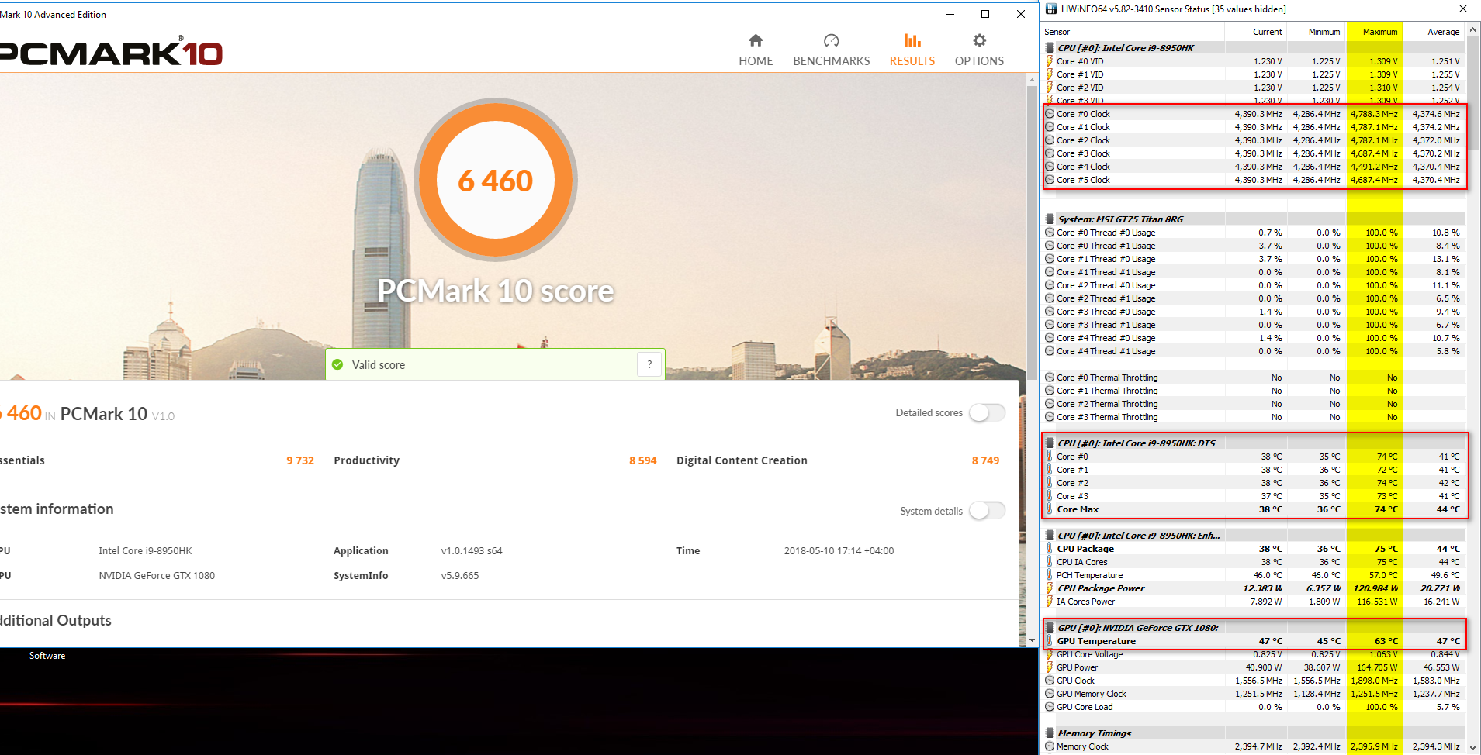Click the GPU Memory Clock icon
The height and width of the screenshot is (755, 1481).
1050,694
